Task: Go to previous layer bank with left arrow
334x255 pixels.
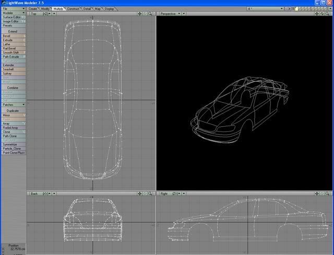Action: 287,9
